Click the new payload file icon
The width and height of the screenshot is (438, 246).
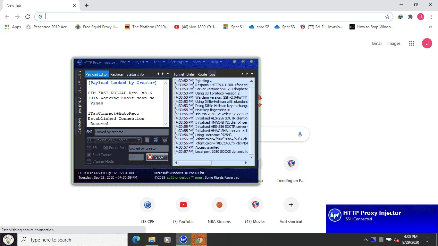click(x=147, y=140)
